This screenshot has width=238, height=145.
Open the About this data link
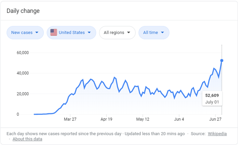tap(27, 139)
